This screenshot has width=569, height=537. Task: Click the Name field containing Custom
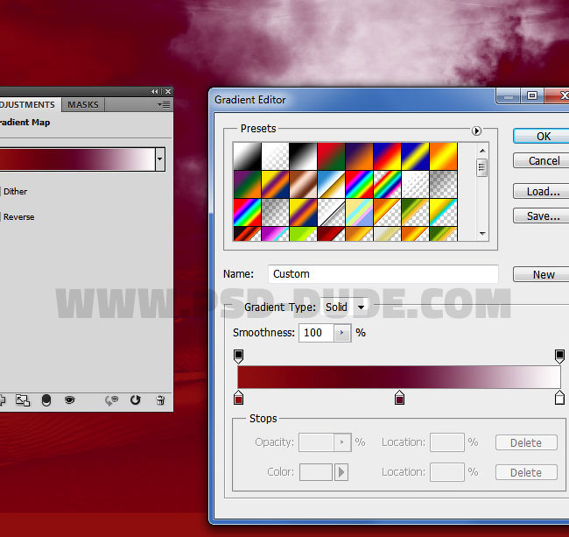click(x=383, y=274)
